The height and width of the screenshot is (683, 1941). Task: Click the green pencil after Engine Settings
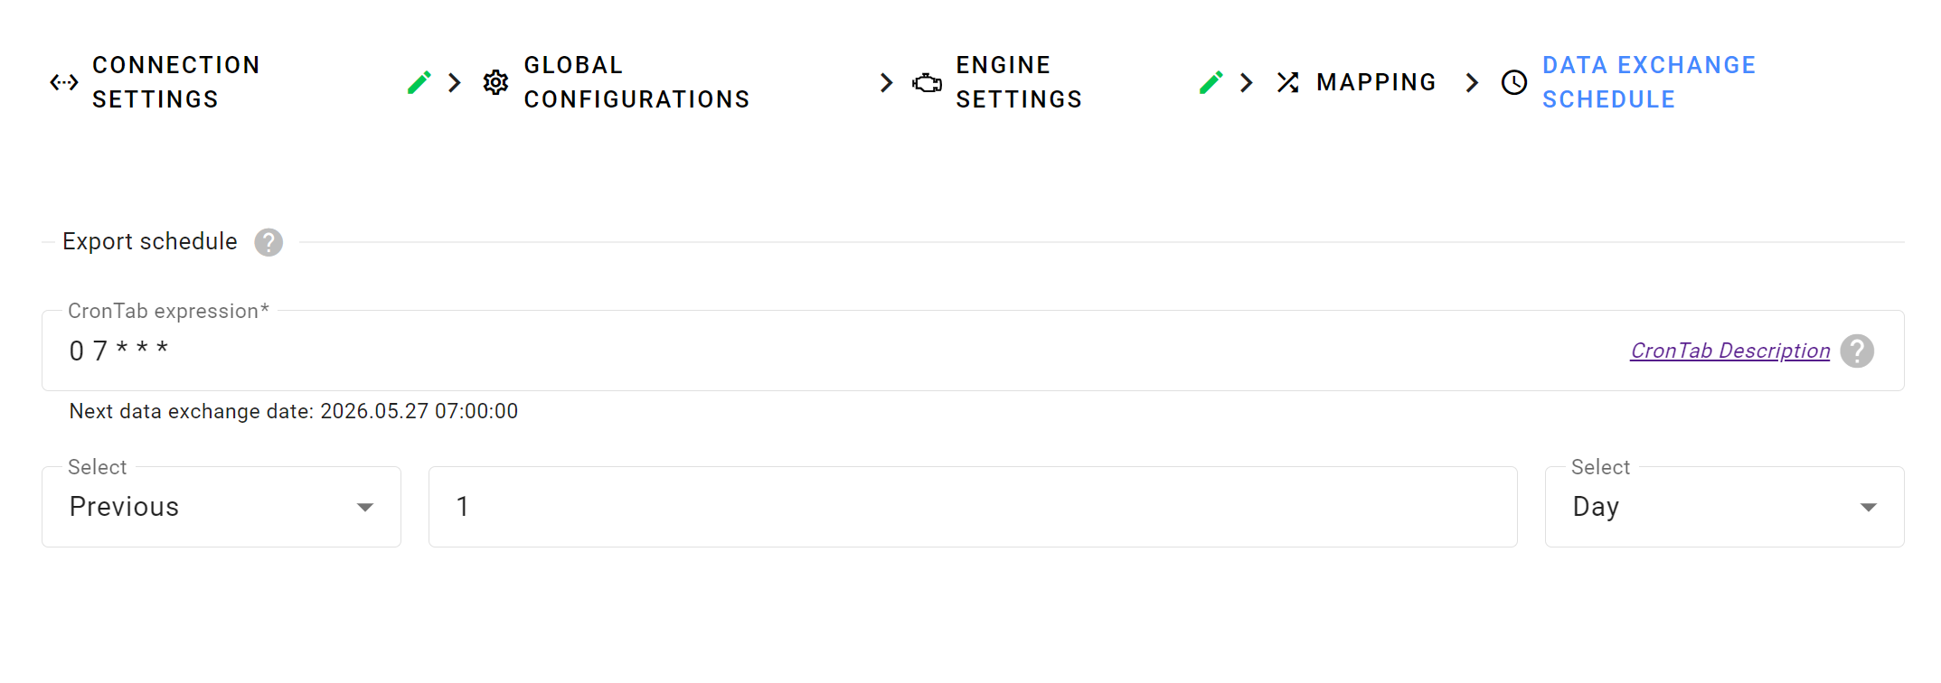coord(1211,82)
